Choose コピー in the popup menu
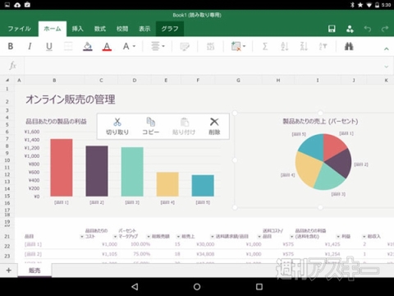 coord(150,127)
